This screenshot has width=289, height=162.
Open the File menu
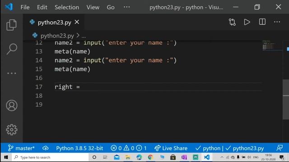25,7
